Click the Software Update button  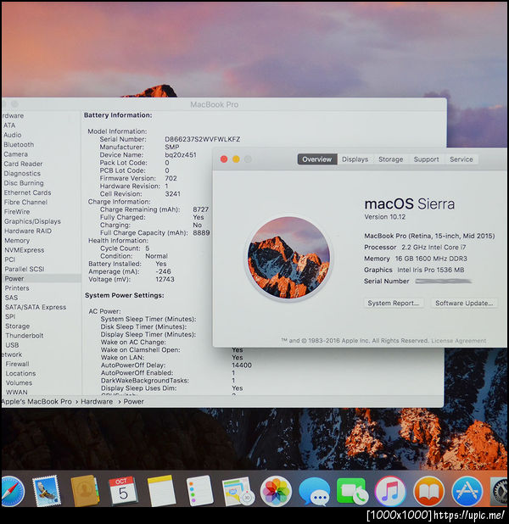coord(464,303)
